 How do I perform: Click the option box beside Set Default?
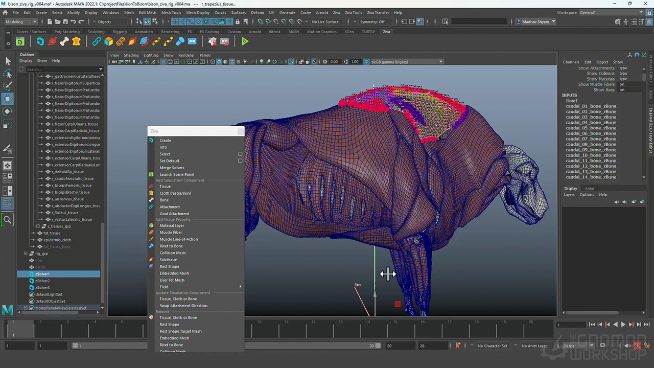click(x=240, y=161)
